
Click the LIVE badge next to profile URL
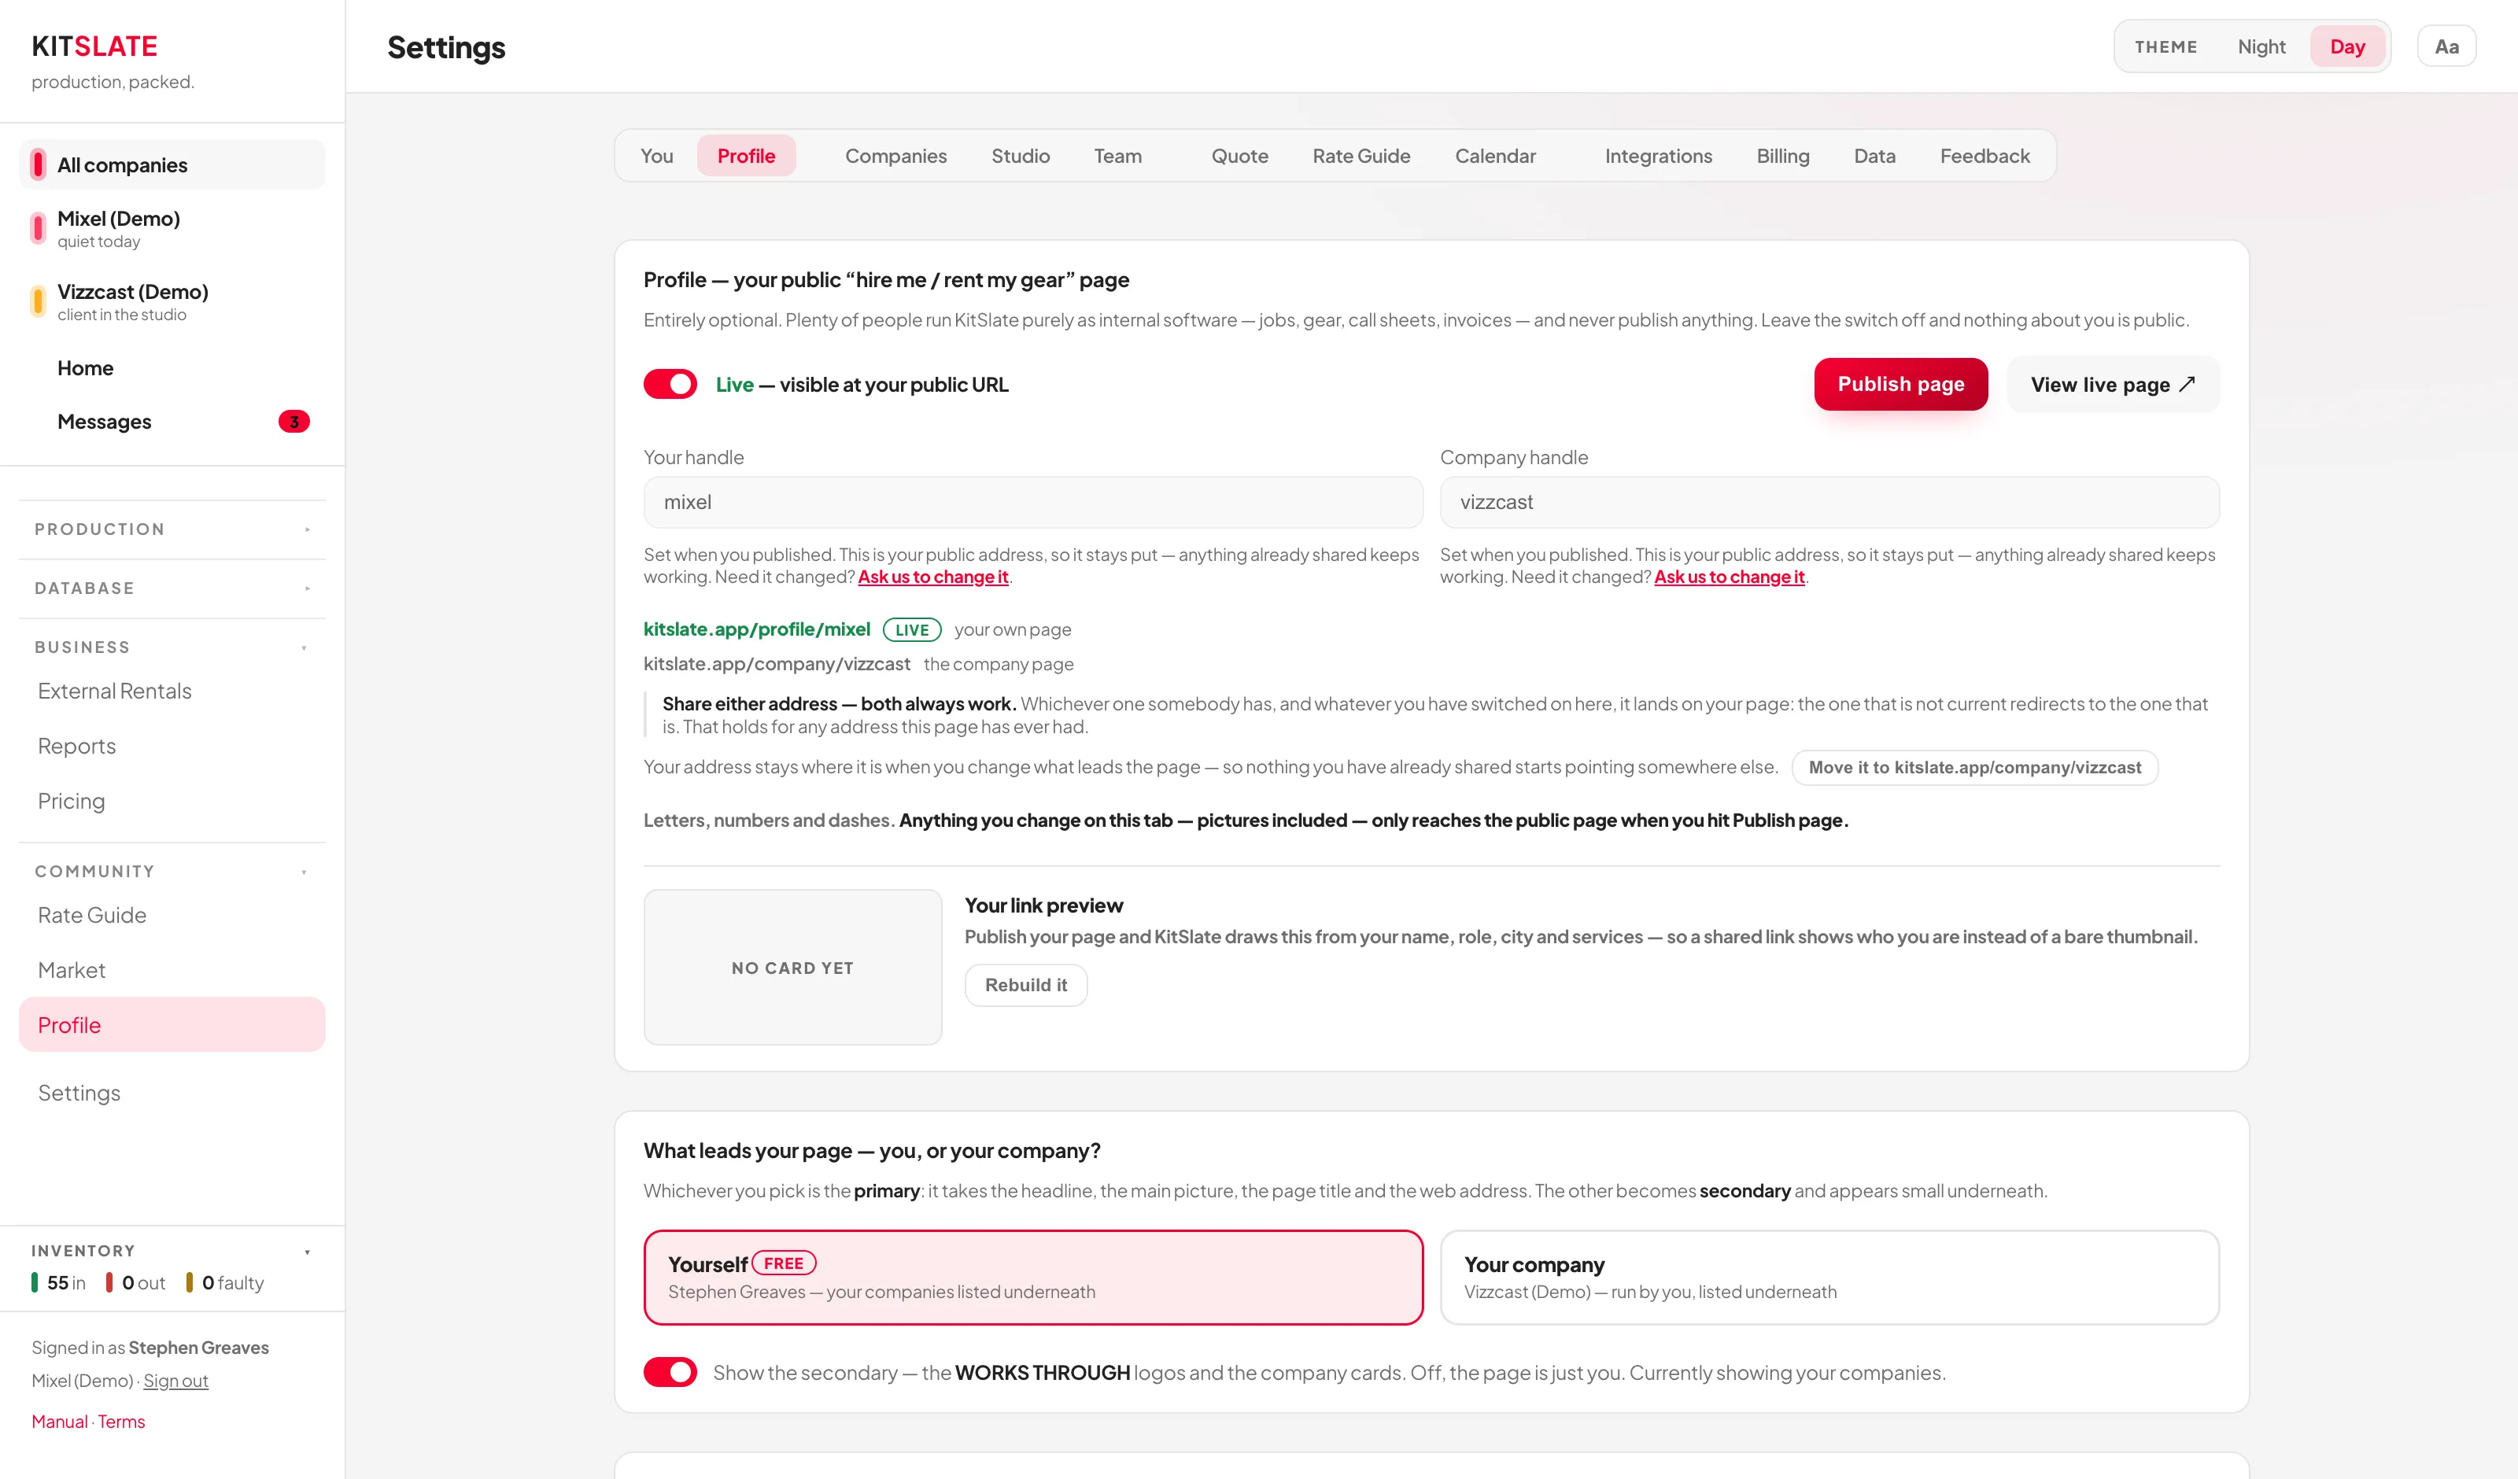911,629
